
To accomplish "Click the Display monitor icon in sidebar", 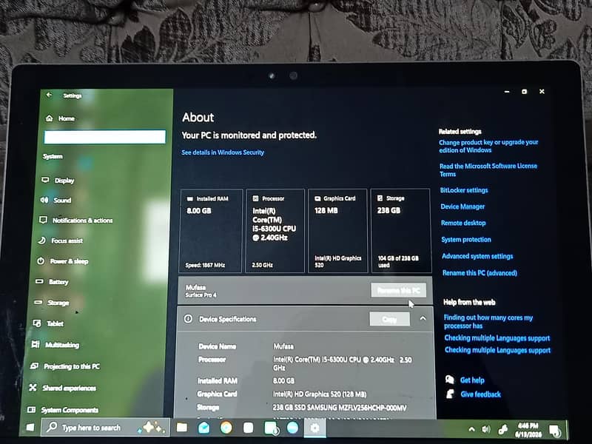I will [45, 180].
